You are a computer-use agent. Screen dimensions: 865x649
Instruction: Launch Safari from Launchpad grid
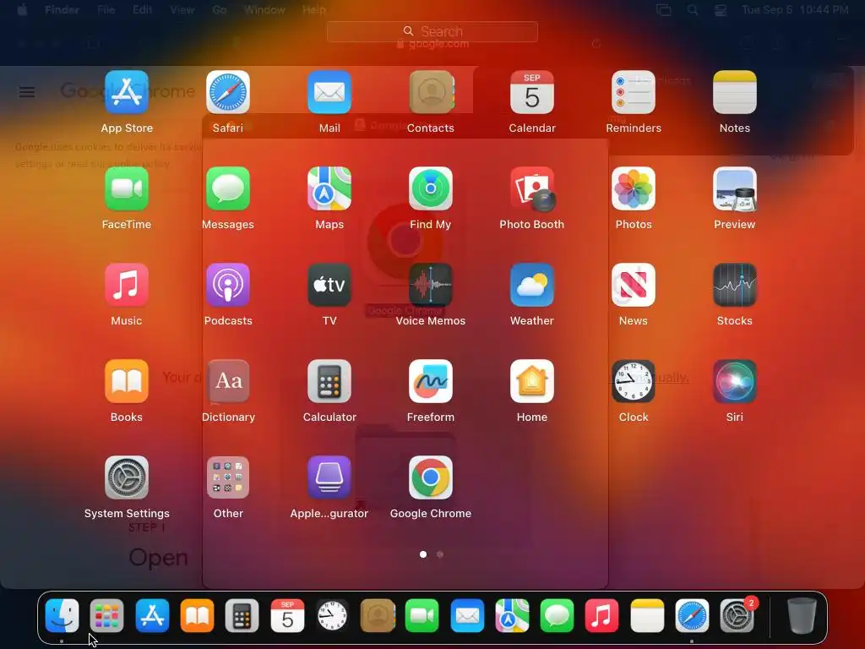[228, 92]
